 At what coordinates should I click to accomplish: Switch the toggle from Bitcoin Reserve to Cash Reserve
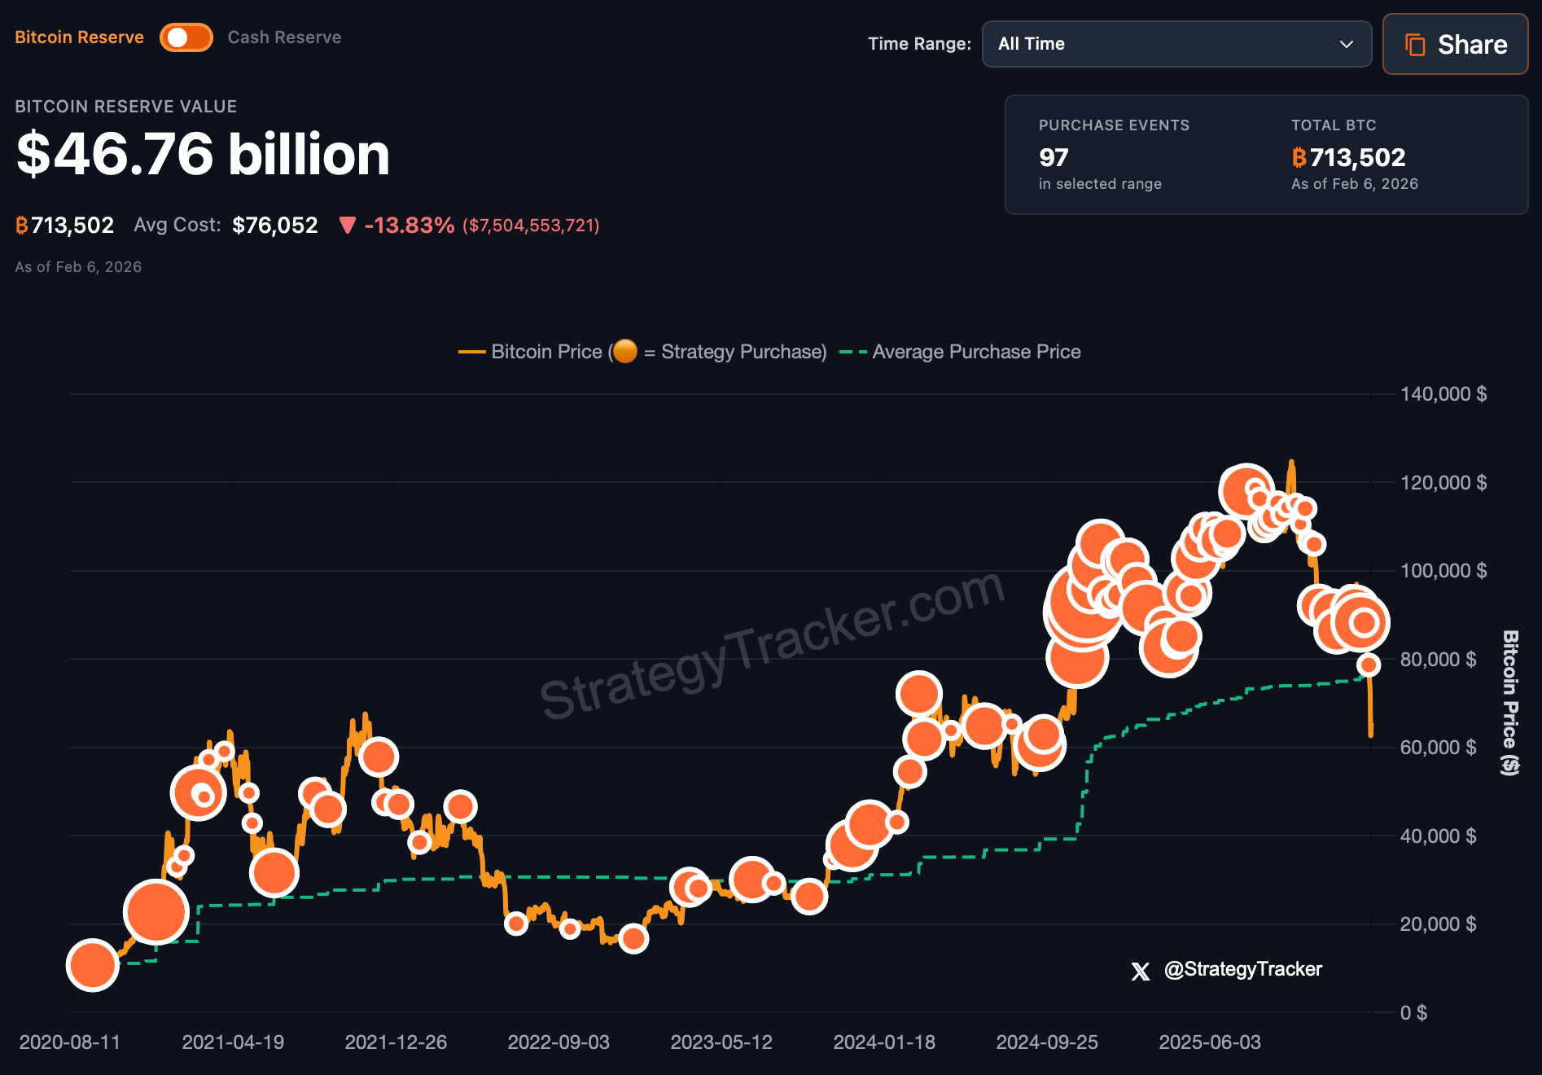point(186,37)
